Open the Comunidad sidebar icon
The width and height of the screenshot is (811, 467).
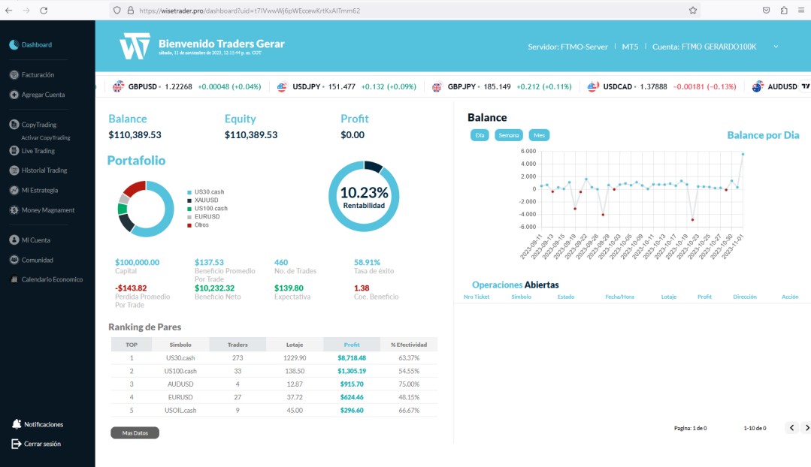pyautogui.click(x=14, y=260)
